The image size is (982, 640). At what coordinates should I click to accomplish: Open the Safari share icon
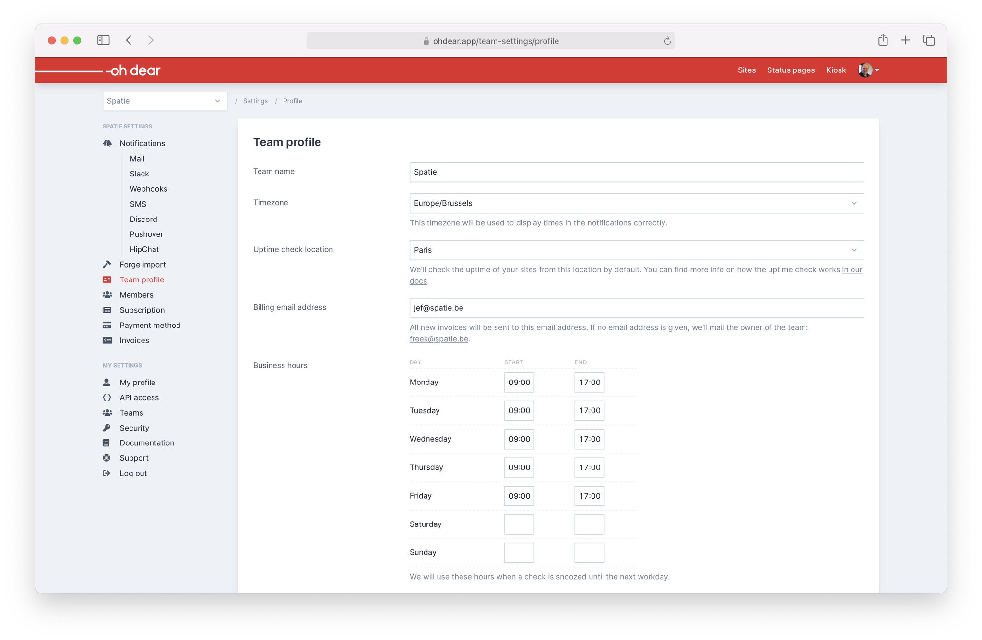click(x=883, y=40)
